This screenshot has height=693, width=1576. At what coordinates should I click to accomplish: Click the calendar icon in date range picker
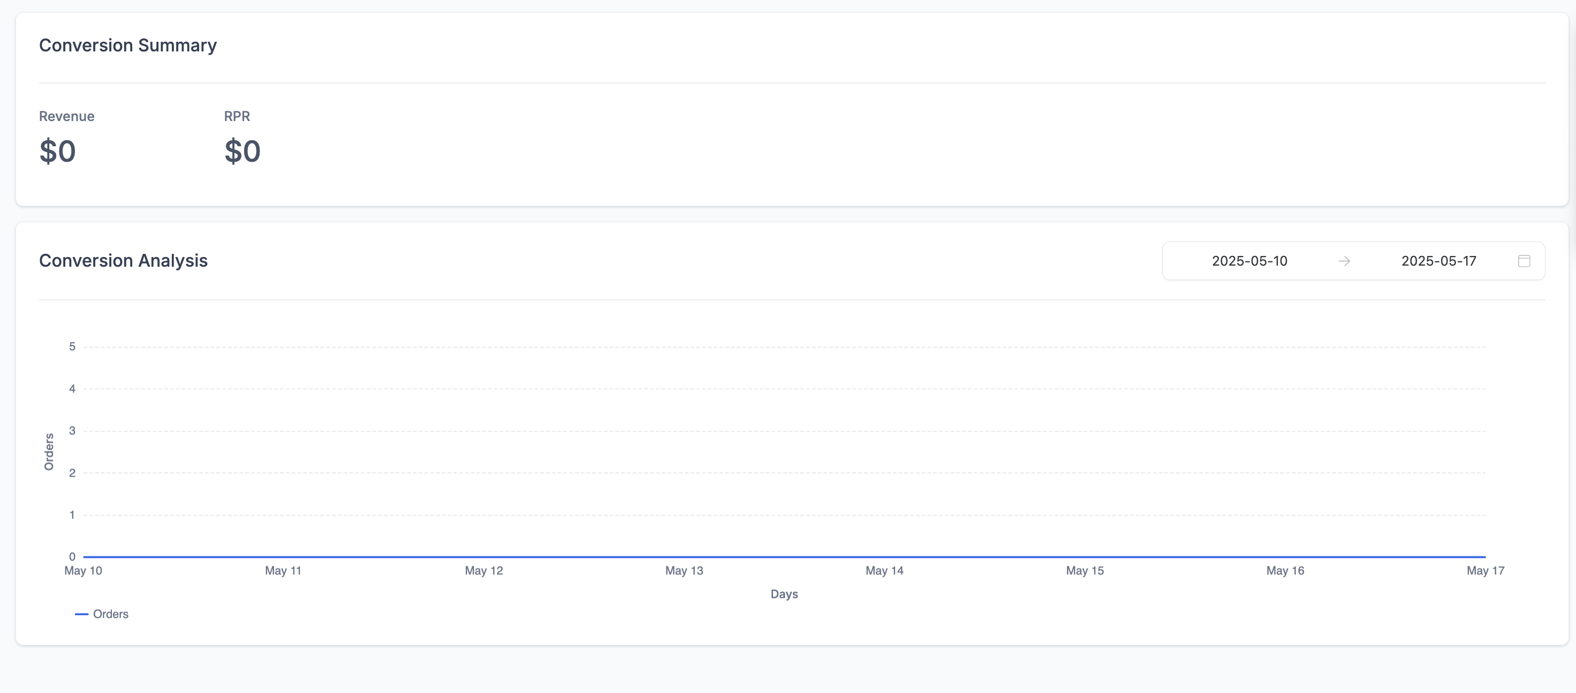point(1524,261)
